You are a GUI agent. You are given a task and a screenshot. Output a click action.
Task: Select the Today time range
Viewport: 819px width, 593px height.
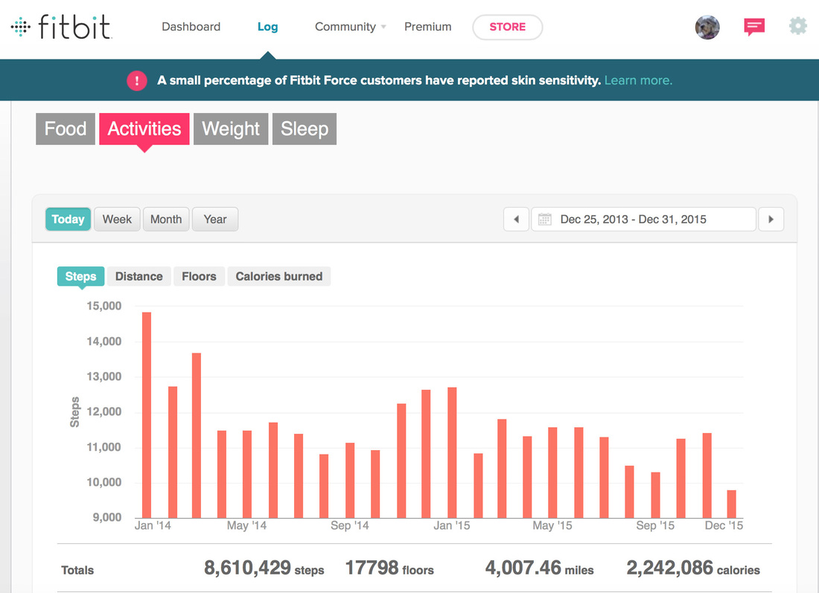(x=68, y=219)
